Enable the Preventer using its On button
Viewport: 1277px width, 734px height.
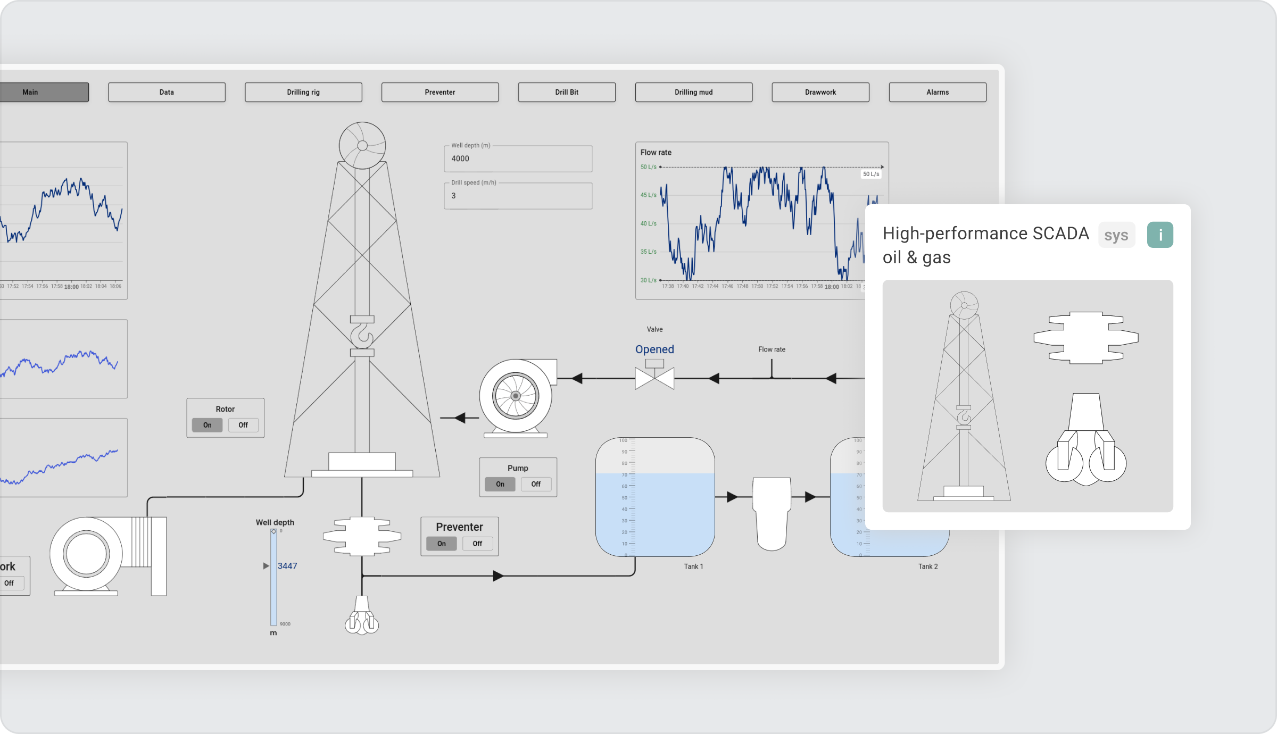tap(442, 543)
